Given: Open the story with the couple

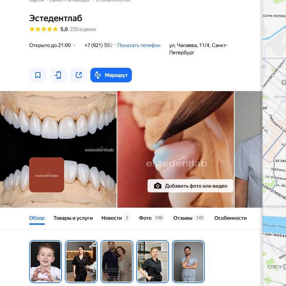Looking at the screenshot, I should (117, 262).
